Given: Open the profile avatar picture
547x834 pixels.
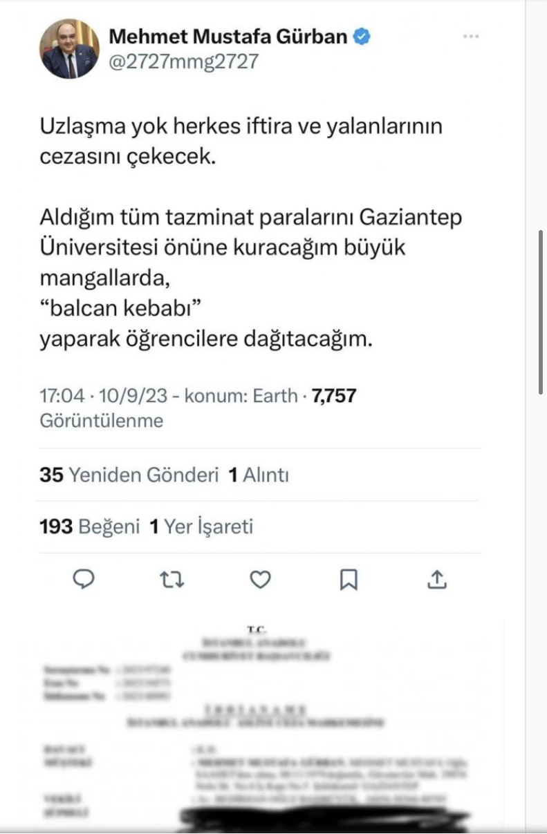Looking at the screenshot, I should 69,48.
